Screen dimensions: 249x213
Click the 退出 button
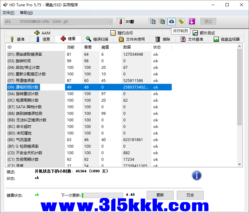point(208,22)
